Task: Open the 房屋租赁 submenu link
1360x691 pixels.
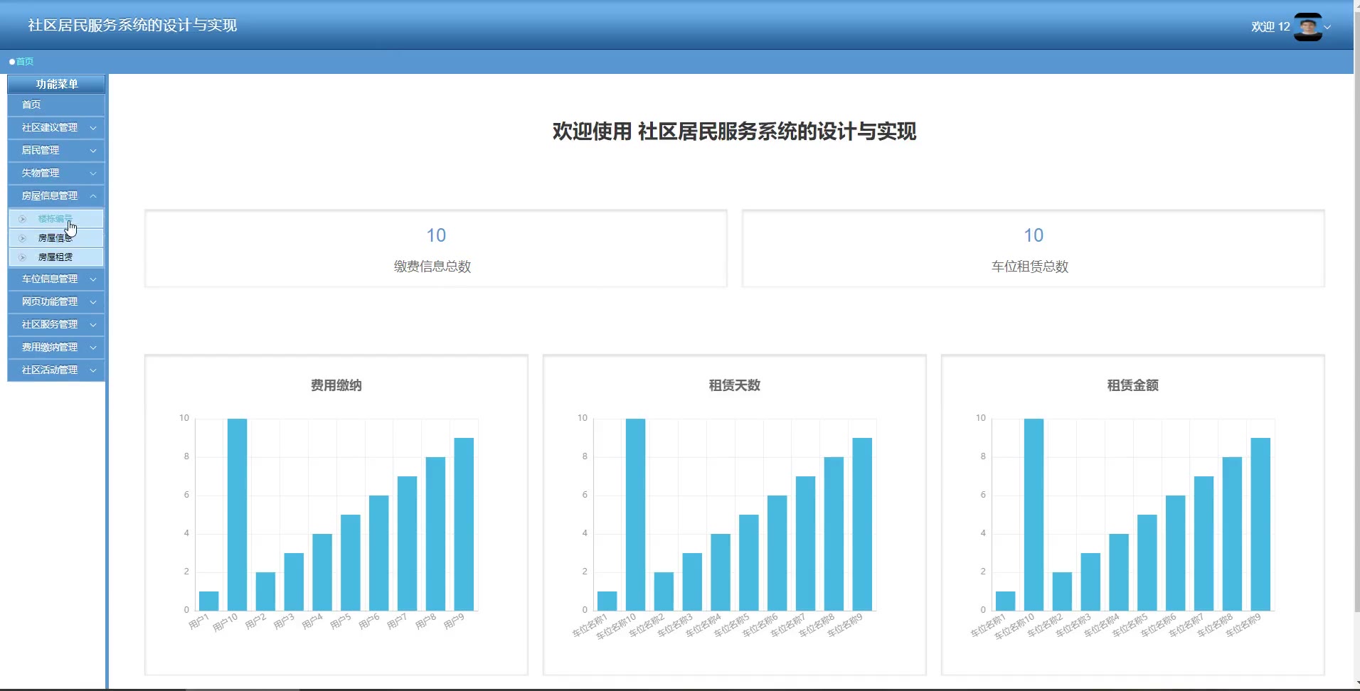Action: [x=55, y=257]
